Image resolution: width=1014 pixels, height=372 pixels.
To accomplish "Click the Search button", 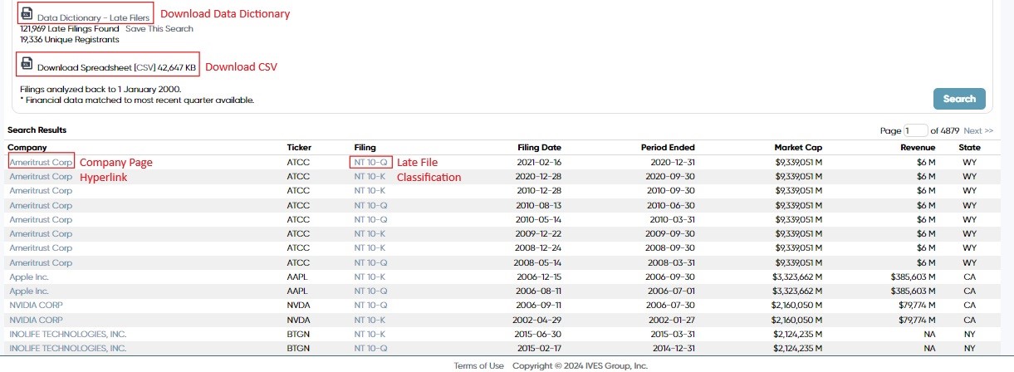I will (x=959, y=99).
